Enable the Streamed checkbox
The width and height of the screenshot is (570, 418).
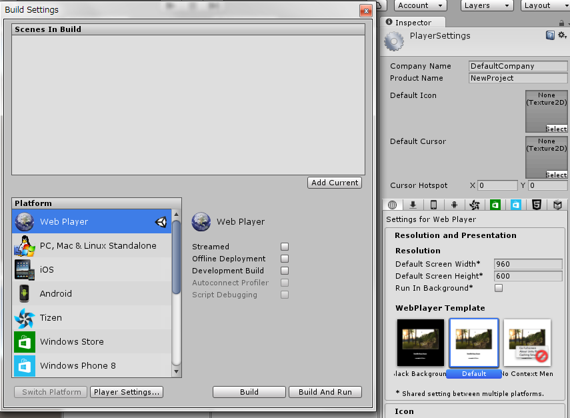(x=285, y=247)
